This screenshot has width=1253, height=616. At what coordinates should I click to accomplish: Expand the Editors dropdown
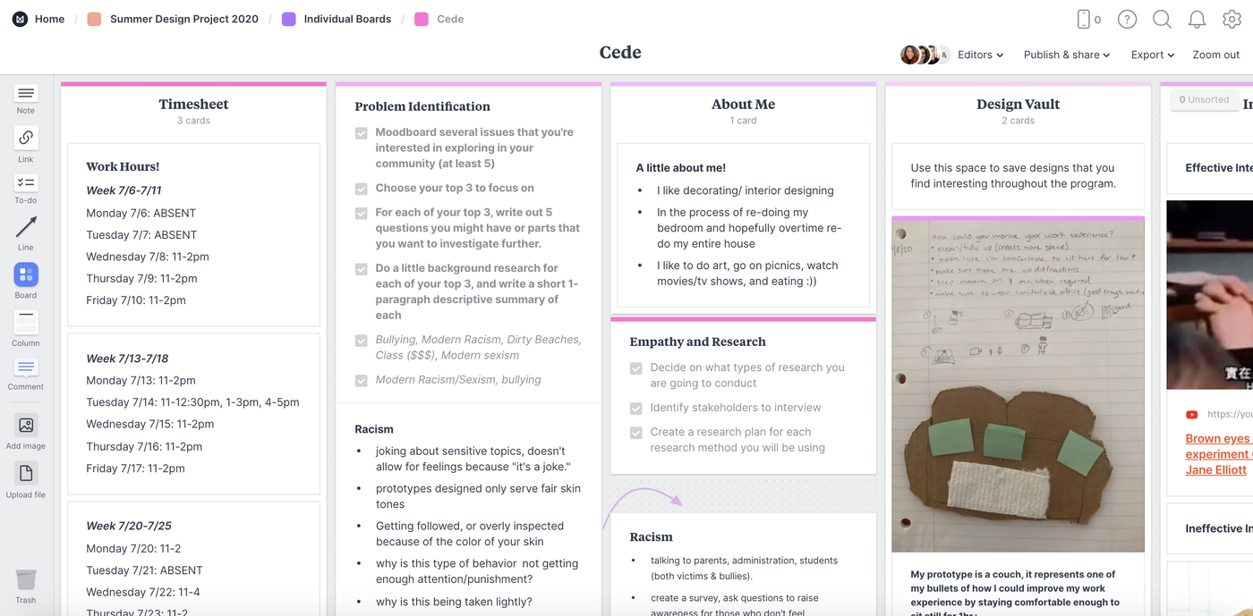[980, 55]
